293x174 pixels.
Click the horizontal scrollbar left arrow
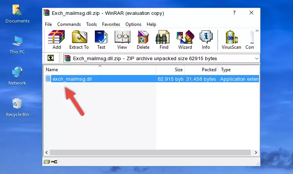[x=46, y=152]
